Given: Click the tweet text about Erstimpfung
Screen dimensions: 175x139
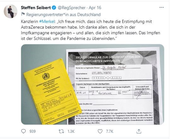Looking at the screenshot, I should coord(90,30).
